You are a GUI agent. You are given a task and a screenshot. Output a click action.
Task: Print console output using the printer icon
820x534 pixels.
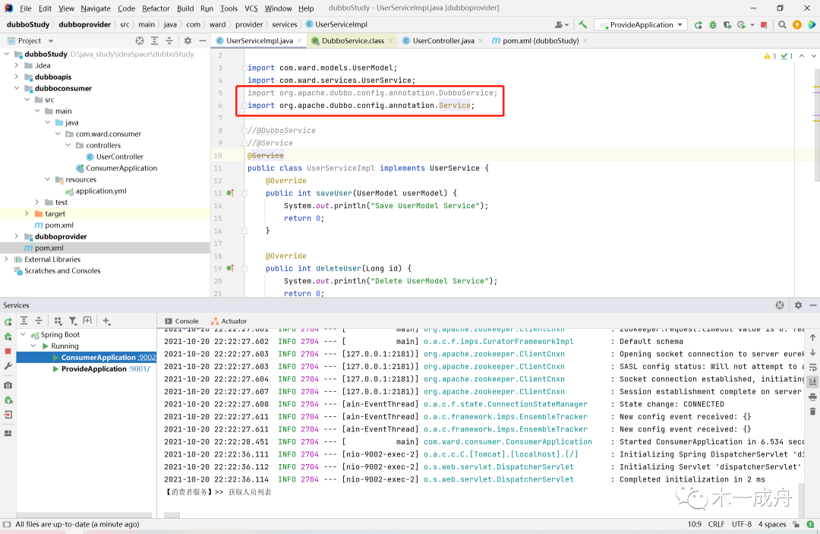[812, 397]
